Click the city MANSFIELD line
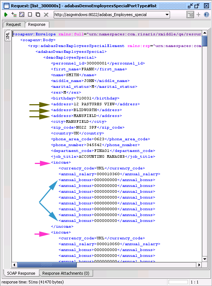 [79, 122]
